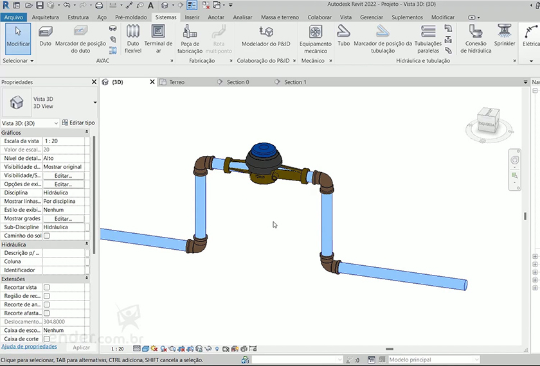Toggle the Recortar vista checkbox

point(46,288)
